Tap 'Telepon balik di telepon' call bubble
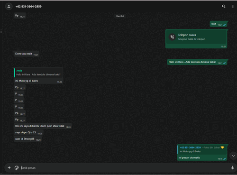The height and width of the screenshot is (175, 237). coord(196,38)
